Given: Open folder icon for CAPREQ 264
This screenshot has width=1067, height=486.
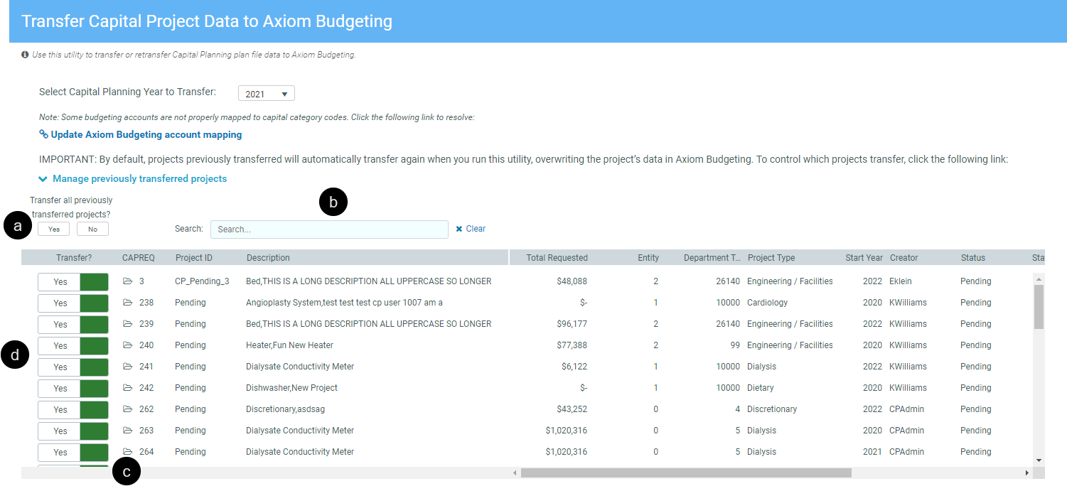Looking at the screenshot, I should (x=128, y=452).
